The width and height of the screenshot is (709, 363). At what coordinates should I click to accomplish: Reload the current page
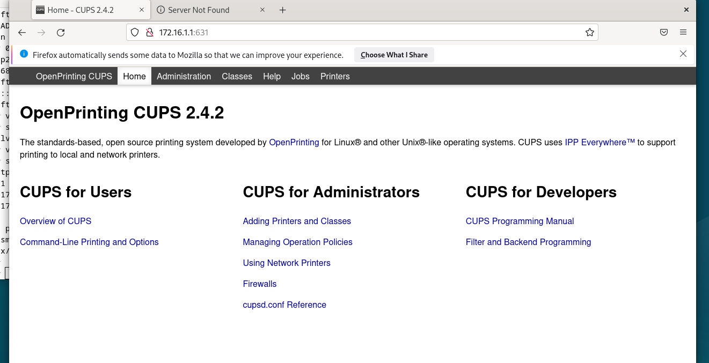click(61, 33)
